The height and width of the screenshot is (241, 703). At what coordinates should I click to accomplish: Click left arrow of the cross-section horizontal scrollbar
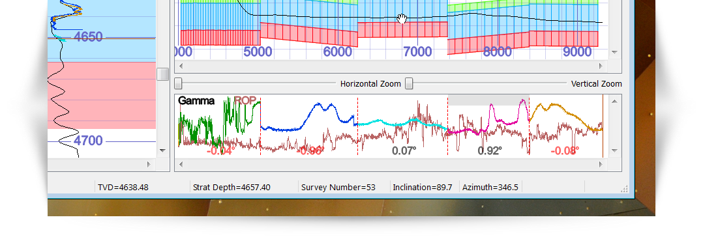coord(181,66)
